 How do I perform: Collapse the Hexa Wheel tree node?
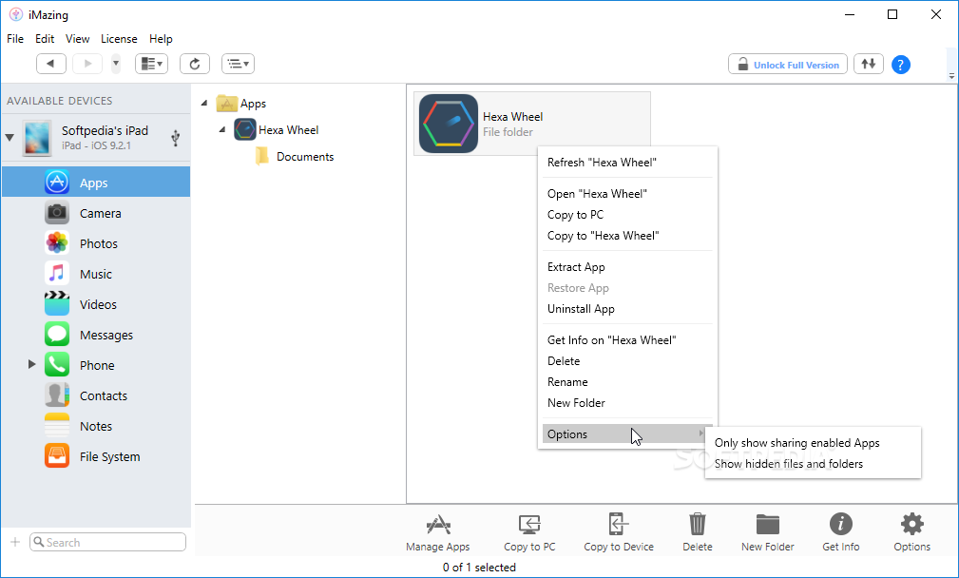[x=222, y=129]
